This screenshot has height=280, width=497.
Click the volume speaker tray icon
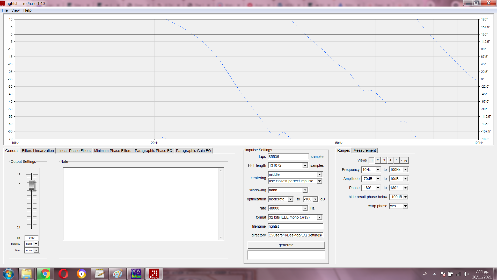(466, 274)
